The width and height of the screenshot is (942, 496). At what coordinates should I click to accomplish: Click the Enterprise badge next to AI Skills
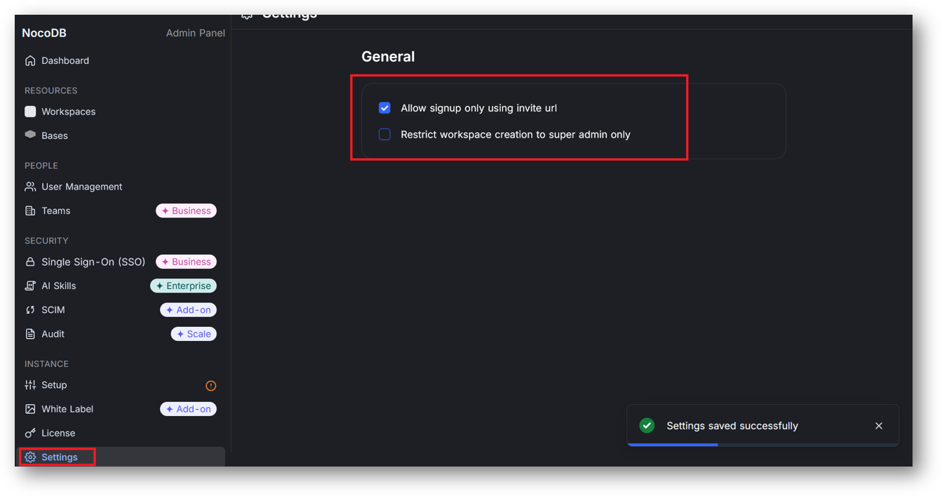coord(183,286)
